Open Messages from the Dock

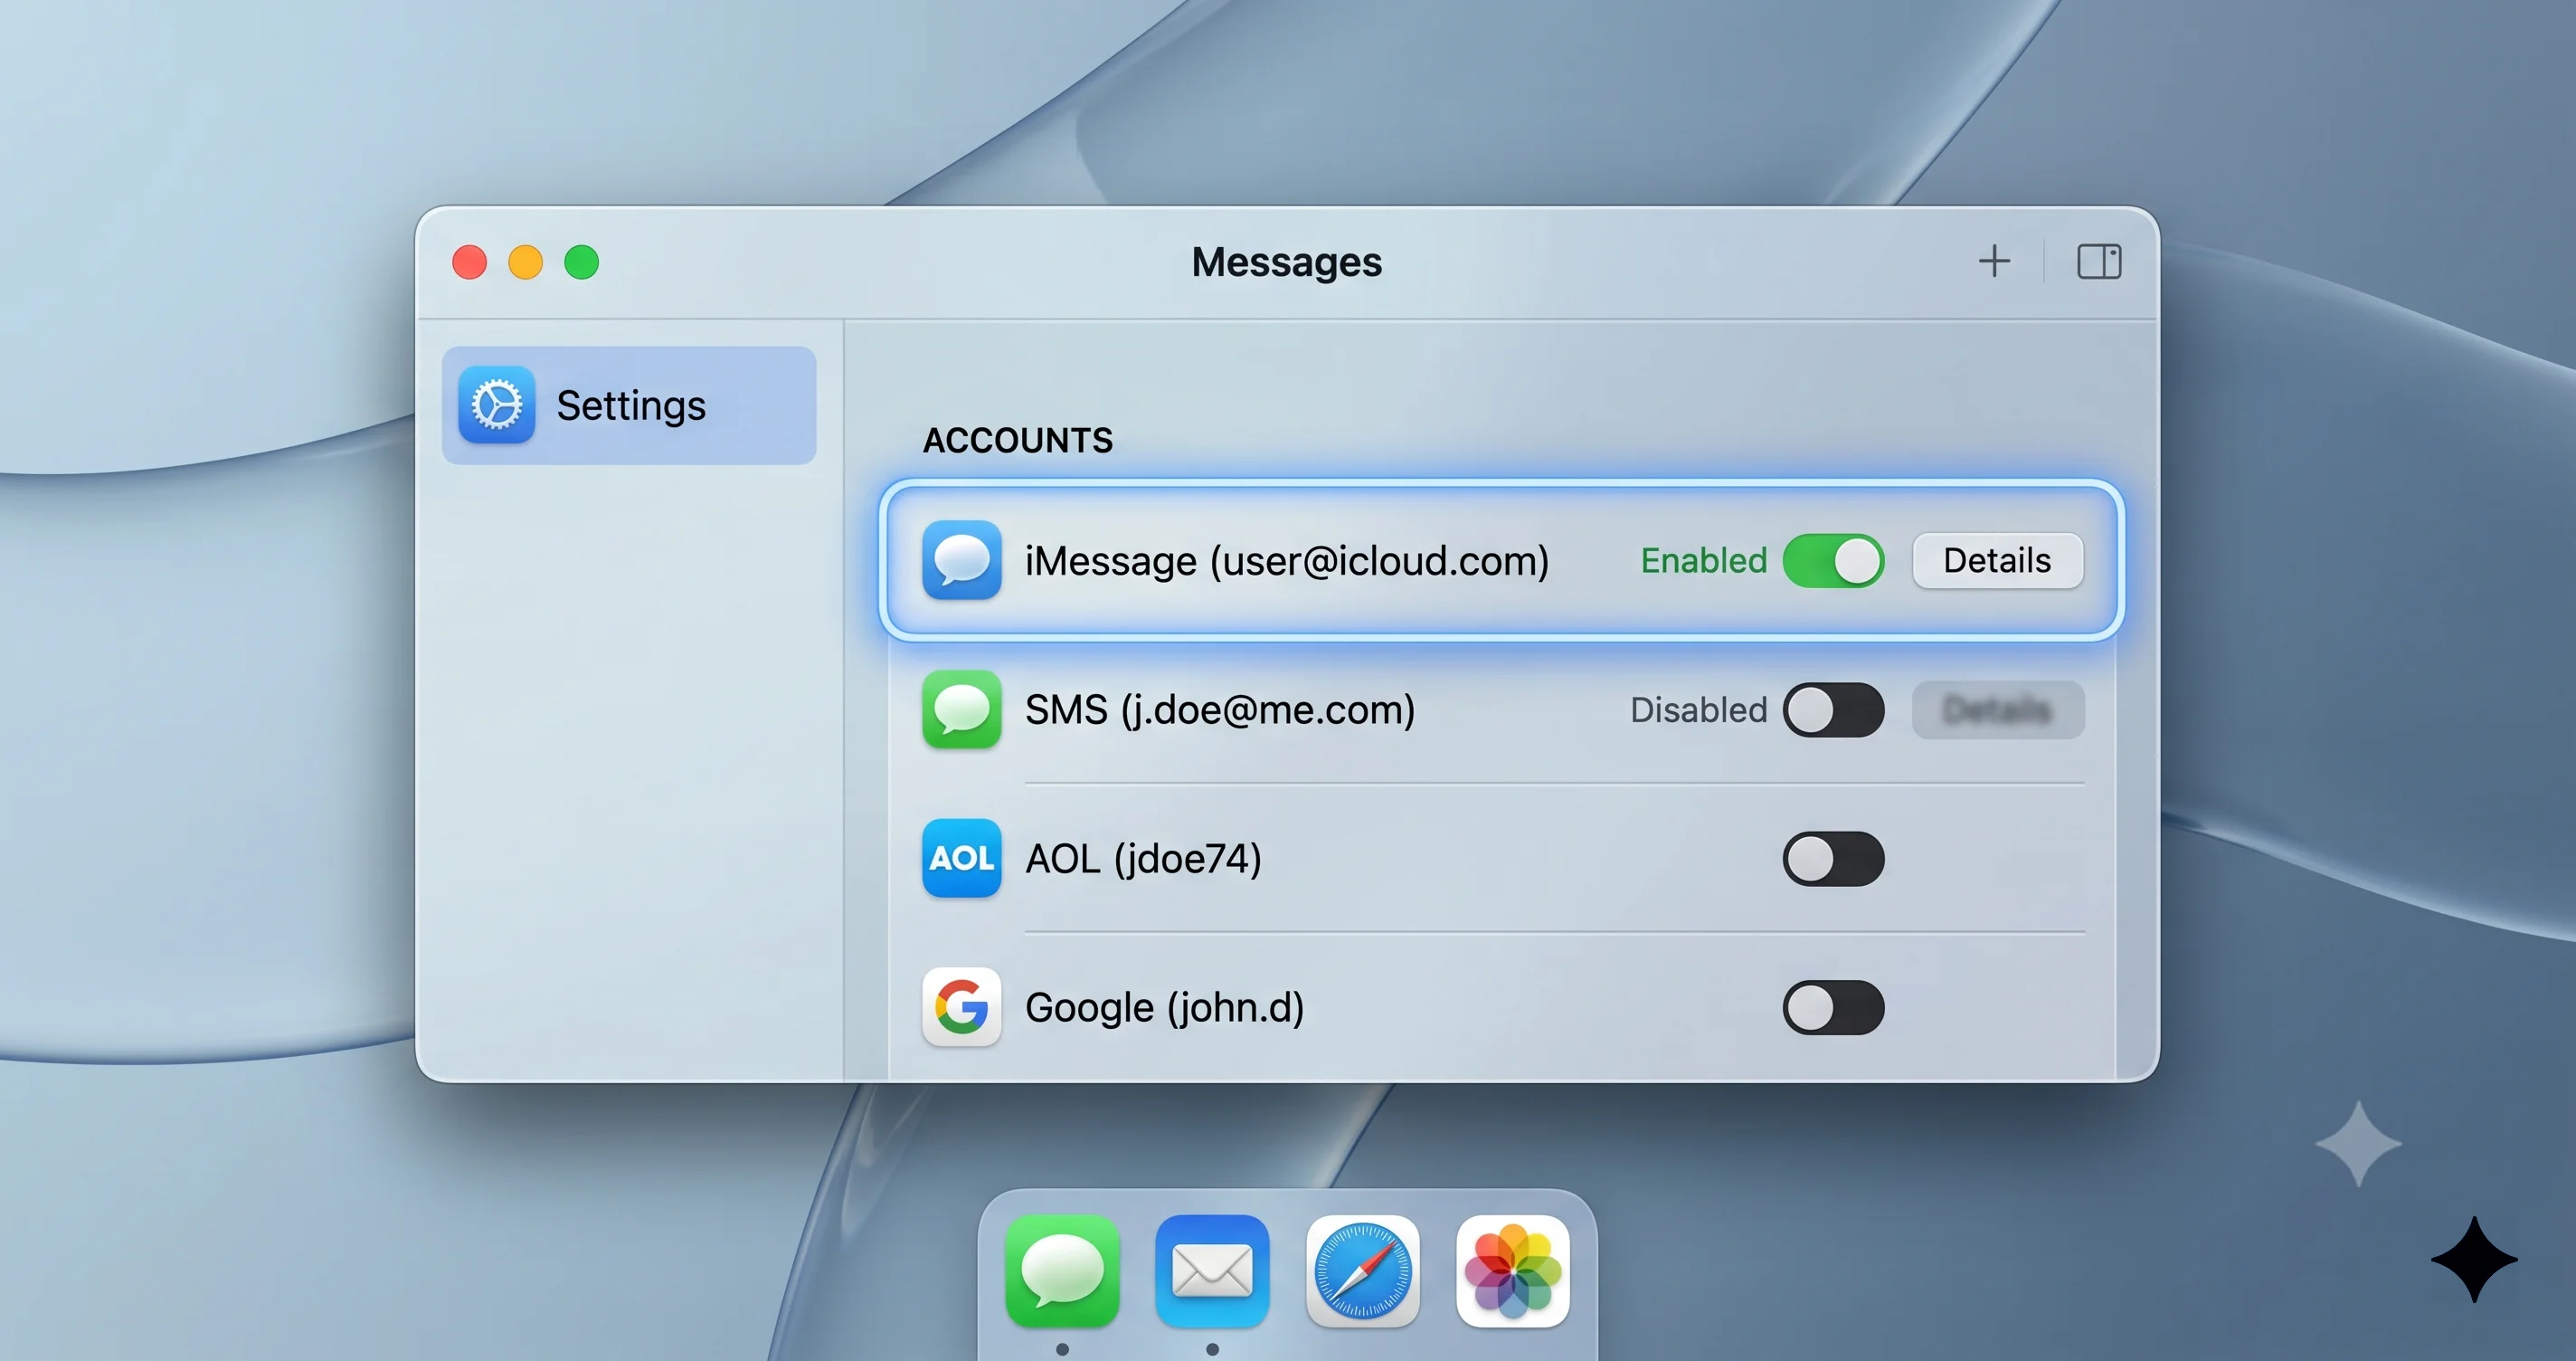click(x=1062, y=1272)
